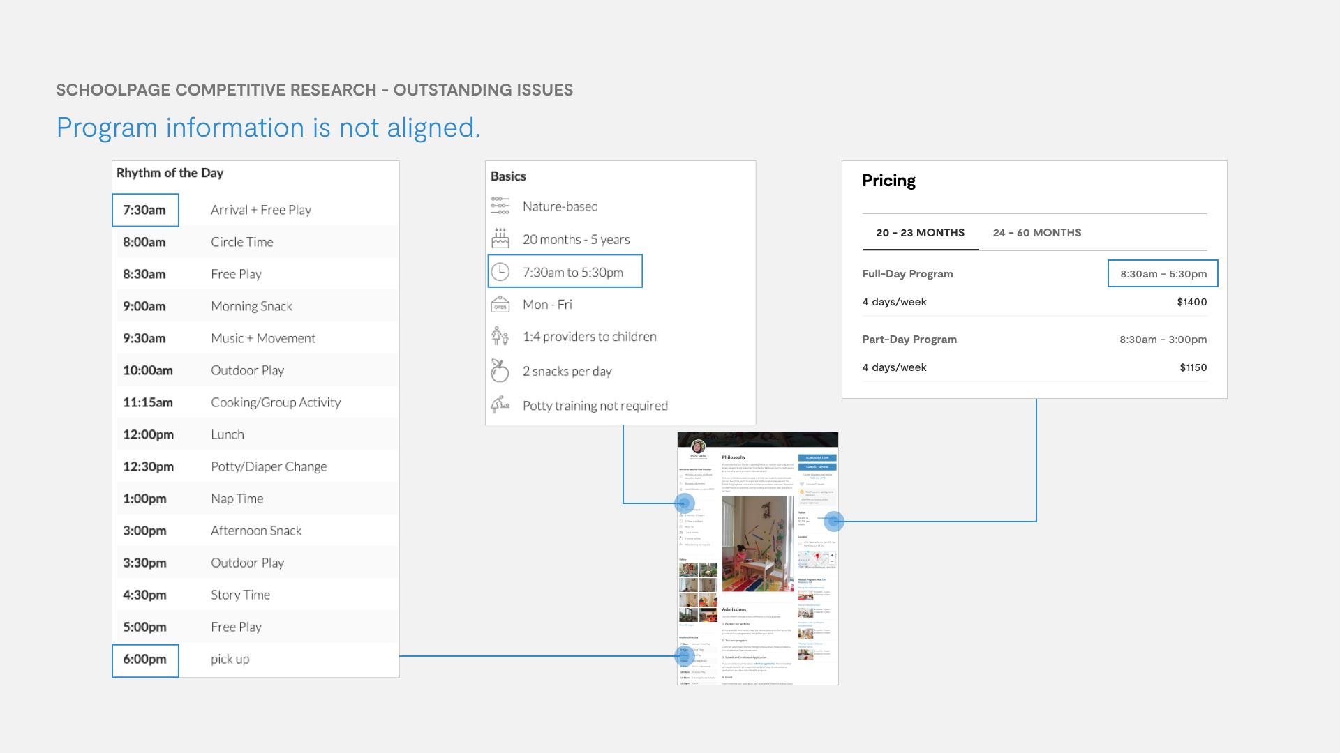Click the '11:15am' time cell
Image resolution: width=1340 pixels, height=753 pixels.
(148, 402)
